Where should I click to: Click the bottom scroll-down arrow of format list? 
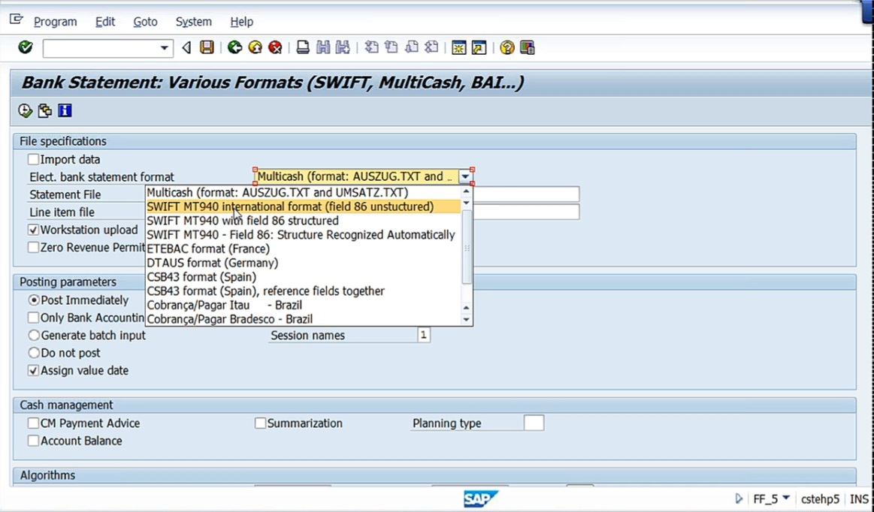(x=467, y=320)
